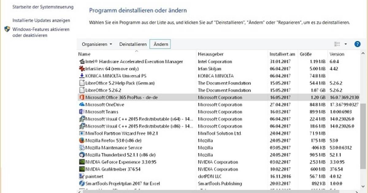
Task: Click the NVIDIA Grafiktreiber icon
Action: point(82,169)
